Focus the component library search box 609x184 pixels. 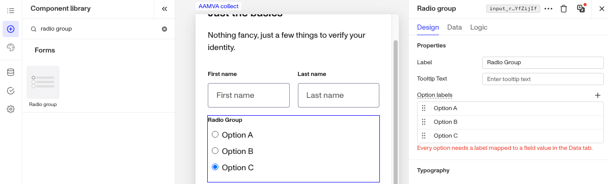coord(99,29)
